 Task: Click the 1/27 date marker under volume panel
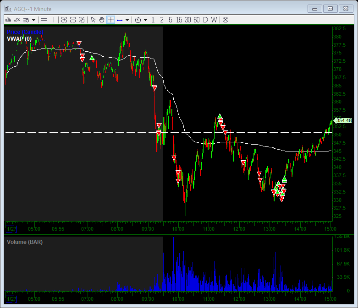tap(11, 299)
